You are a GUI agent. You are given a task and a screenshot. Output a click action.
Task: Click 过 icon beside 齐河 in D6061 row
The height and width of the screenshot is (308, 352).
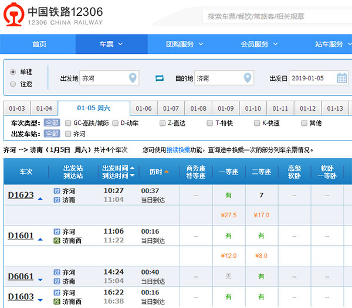pos(57,272)
